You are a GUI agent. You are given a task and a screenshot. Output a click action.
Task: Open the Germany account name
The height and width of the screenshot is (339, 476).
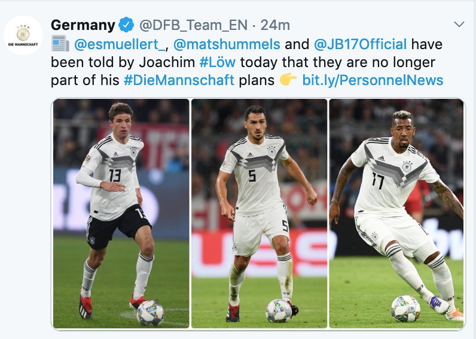[83, 25]
